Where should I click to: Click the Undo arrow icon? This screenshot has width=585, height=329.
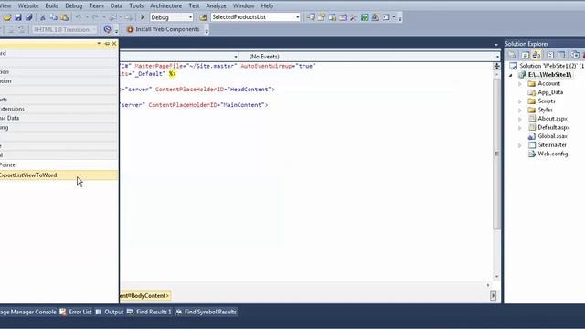(x=79, y=17)
